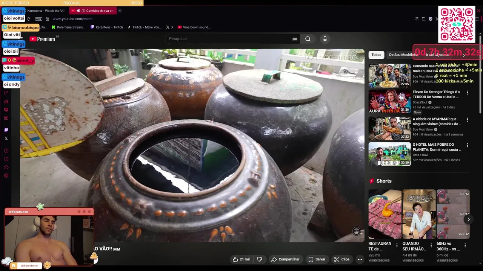Viewport: 483px width, 271px height.
Task: Click the address bar URL www.youtube.com/watch
Action: pos(72,19)
